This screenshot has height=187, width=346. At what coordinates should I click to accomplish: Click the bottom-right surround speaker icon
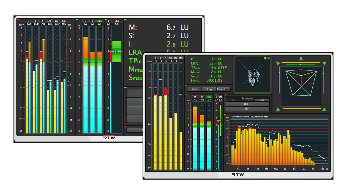(324, 109)
